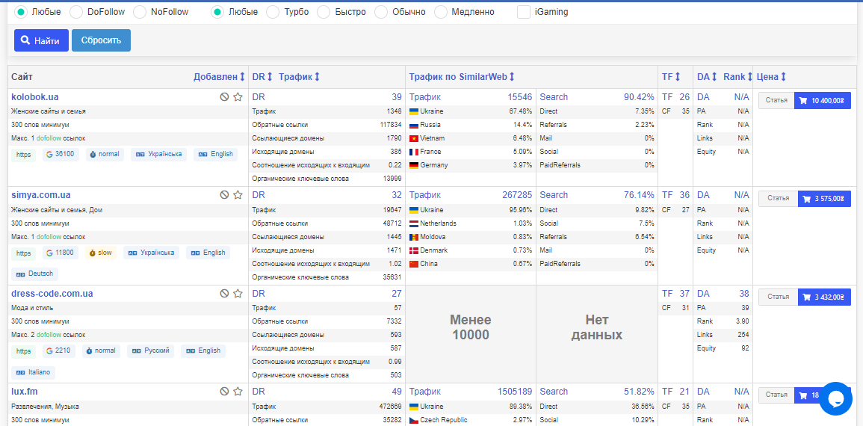The width and height of the screenshot is (863, 426).
Task: Click the Статья button for dress-code.com.ua
Action: pyautogui.click(x=779, y=297)
